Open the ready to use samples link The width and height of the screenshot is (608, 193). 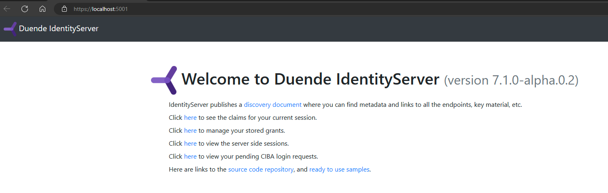(339, 170)
